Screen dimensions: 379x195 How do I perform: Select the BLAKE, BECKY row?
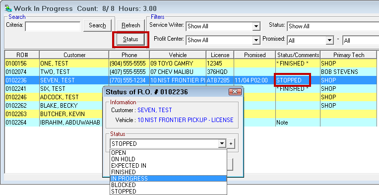[x=191, y=106]
